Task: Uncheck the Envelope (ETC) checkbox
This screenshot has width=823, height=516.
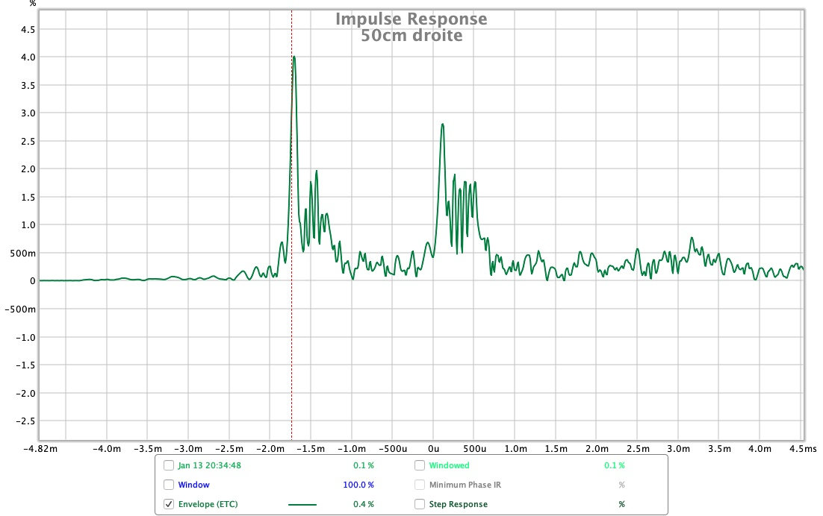Action: point(169,504)
